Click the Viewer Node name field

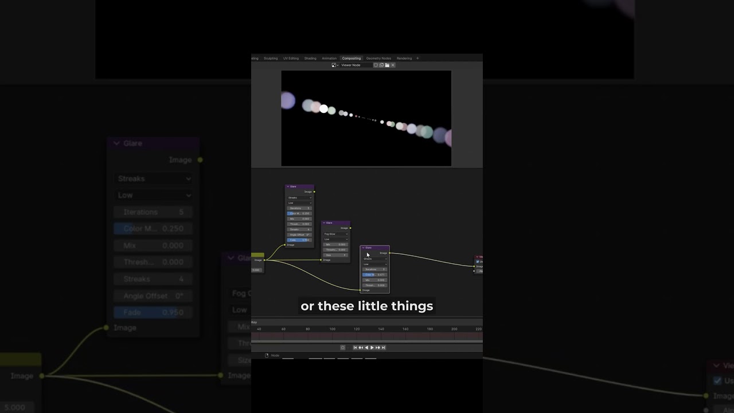tap(356, 65)
